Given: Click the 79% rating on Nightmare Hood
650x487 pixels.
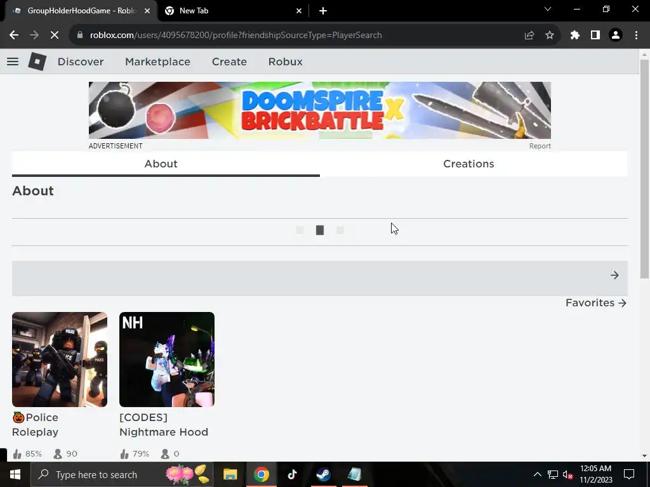Looking at the screenshot, I should click(x=135, y=454).
